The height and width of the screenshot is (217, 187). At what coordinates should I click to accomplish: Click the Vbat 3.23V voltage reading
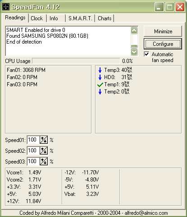[x=82, y=194]
